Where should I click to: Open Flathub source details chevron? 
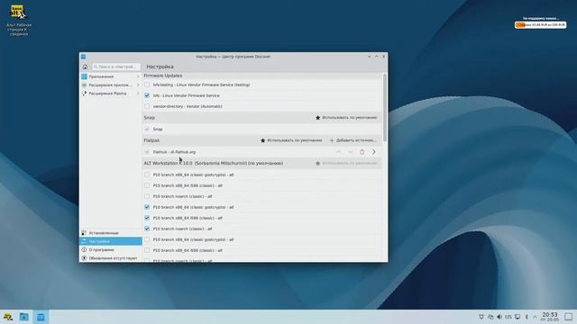pos(374,152)
